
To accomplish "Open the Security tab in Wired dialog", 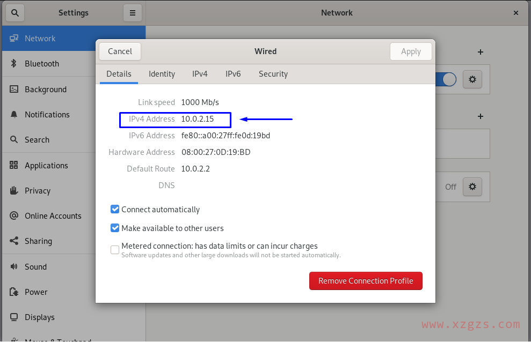I will point(273,74).
